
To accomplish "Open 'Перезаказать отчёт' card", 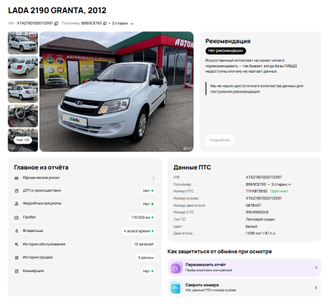I will [x=244, y=267].
